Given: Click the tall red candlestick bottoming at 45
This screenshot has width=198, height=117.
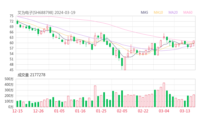Looking at the screenshot, I should (125, 63).
